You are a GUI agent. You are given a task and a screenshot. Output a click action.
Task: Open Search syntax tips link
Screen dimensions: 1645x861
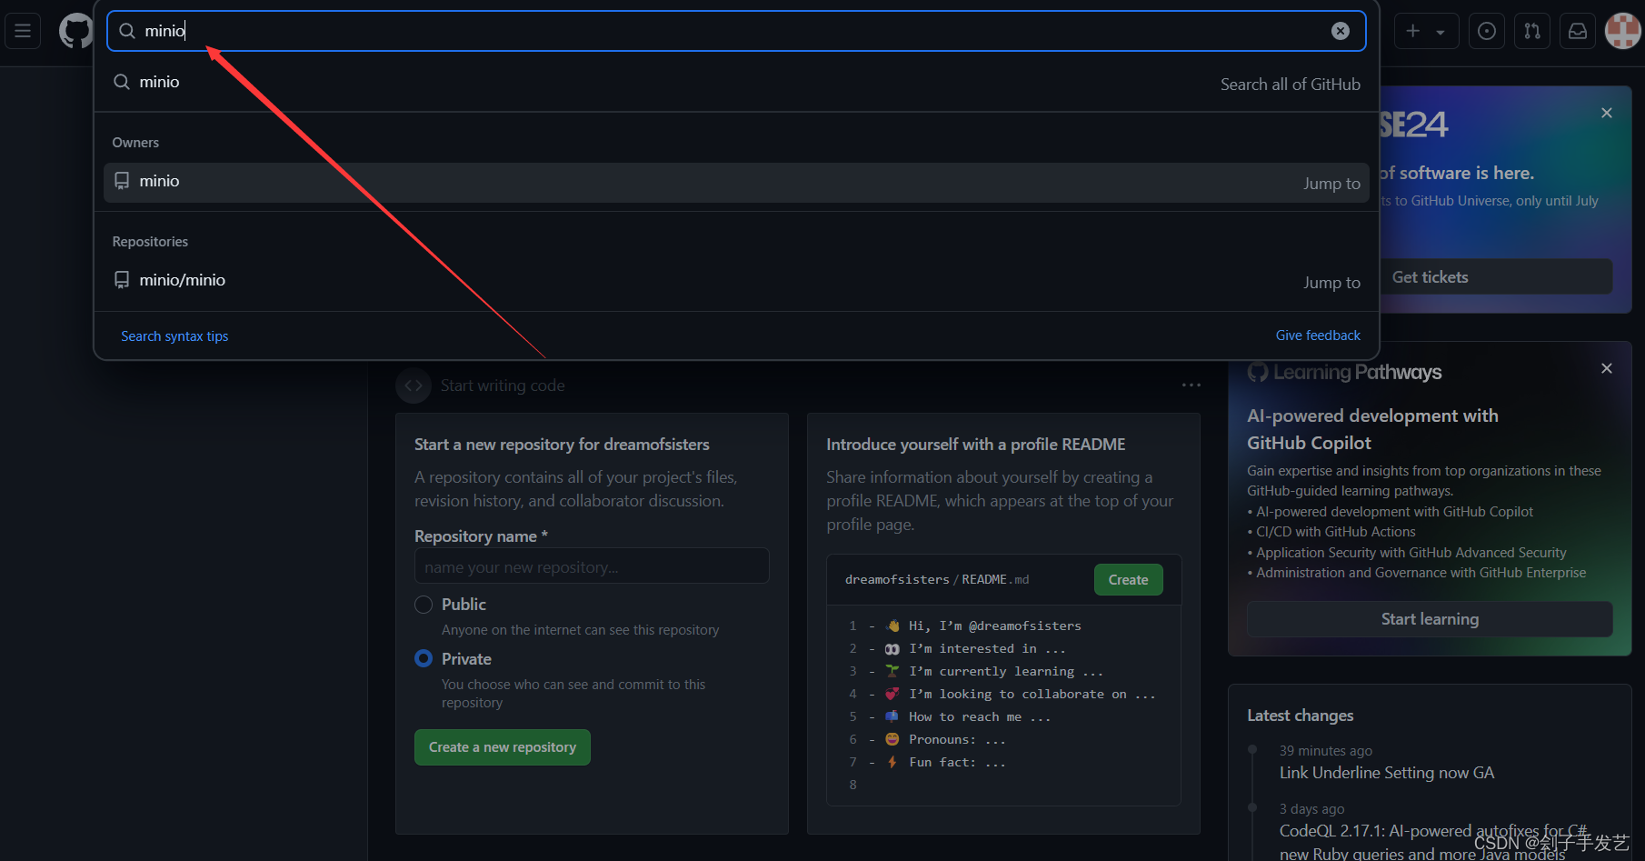pyautogui.click(x=174, y=336)
